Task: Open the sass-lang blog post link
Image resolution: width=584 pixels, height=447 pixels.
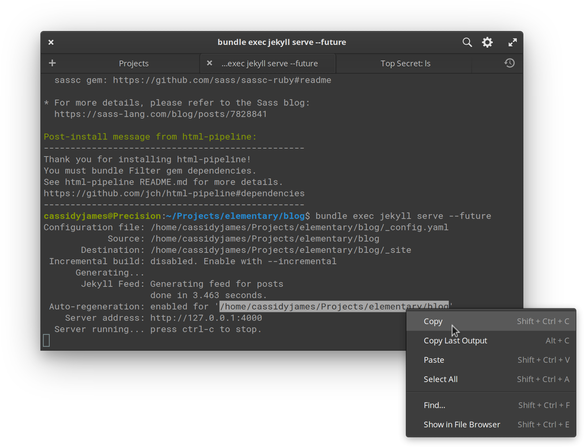Action: [160, 114]
